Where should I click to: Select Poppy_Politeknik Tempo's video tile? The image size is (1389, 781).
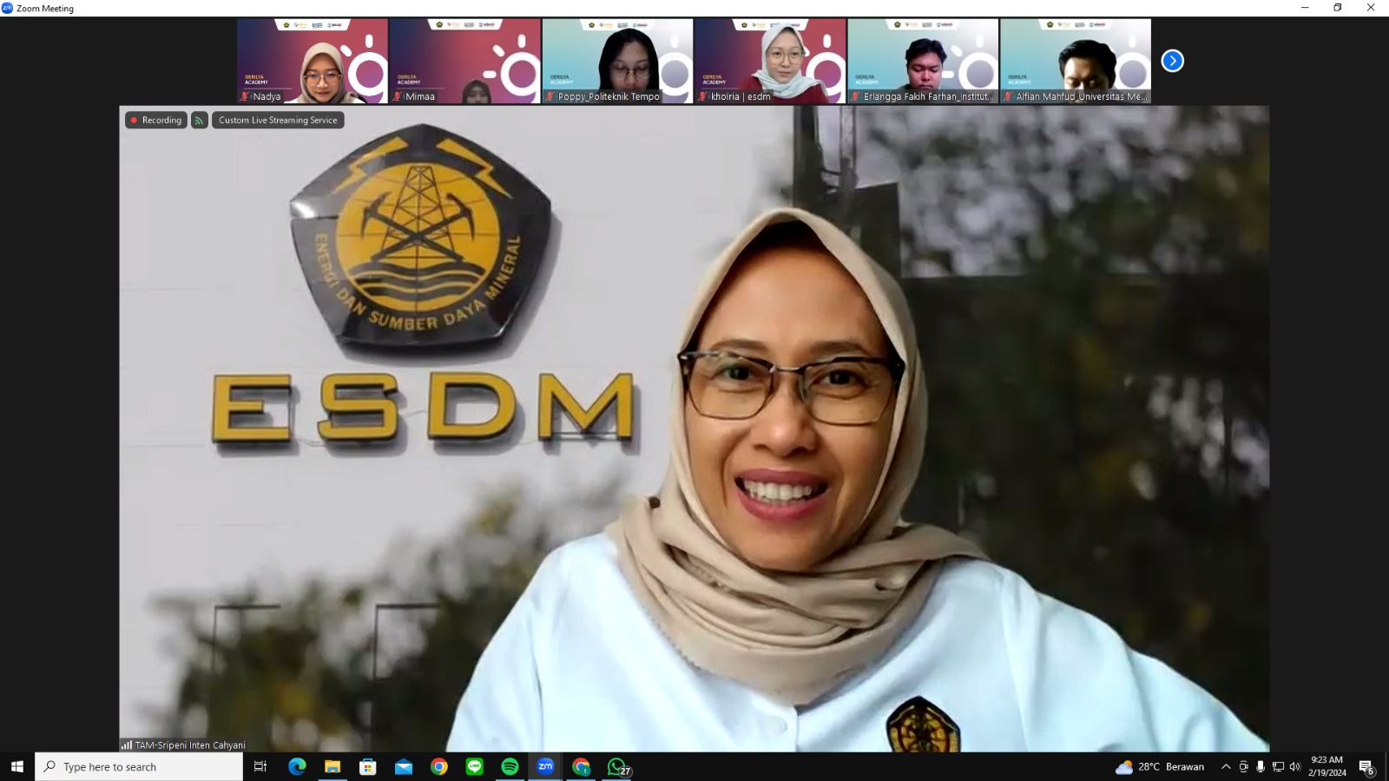[617, 61]
